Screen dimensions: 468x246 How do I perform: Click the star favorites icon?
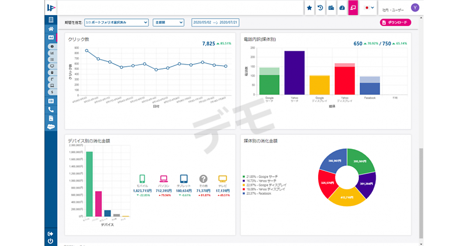tap(309, 8)
